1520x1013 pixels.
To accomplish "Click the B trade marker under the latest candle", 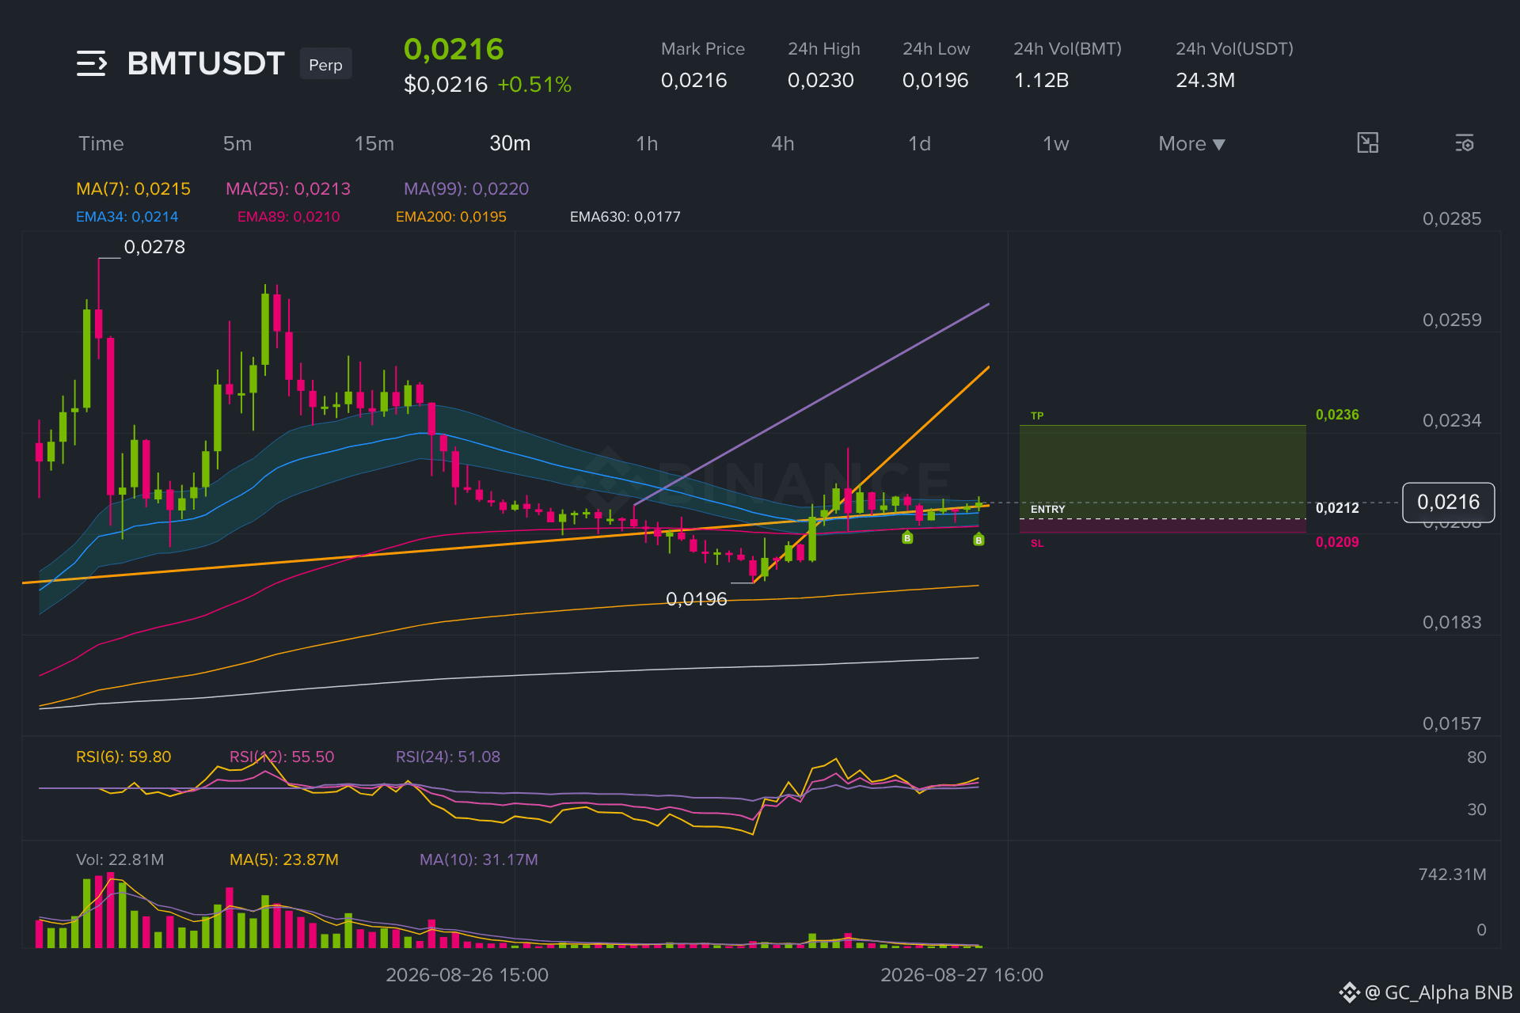I will point(978,540).
